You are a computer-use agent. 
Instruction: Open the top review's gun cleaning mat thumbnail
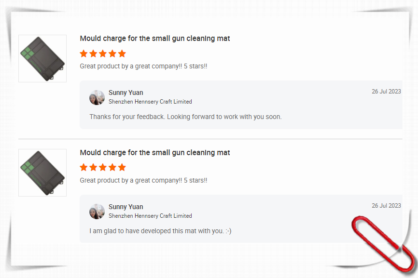point(42,58)
